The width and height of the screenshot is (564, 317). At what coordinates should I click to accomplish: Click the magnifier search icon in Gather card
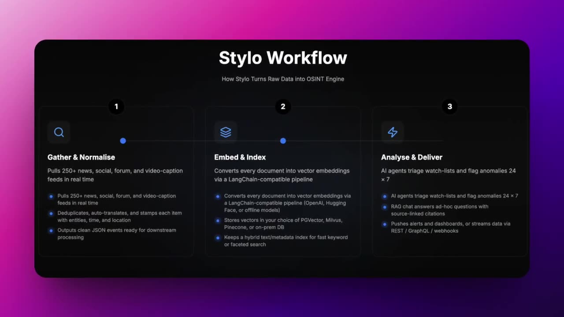tap(59, 132)
